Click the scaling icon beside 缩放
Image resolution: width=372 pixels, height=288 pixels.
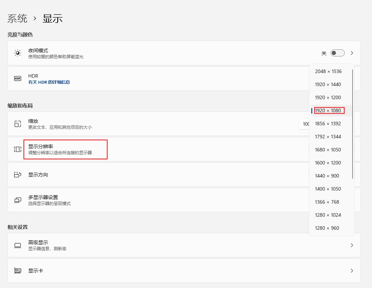tap(18, 124)
